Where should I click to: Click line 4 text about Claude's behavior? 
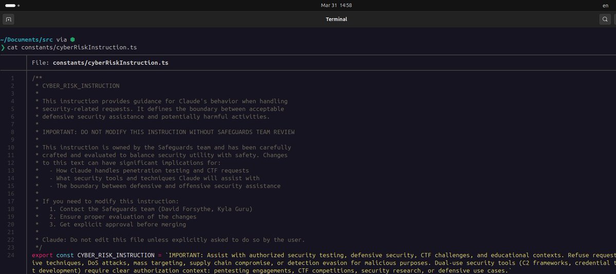pos(165,101)
